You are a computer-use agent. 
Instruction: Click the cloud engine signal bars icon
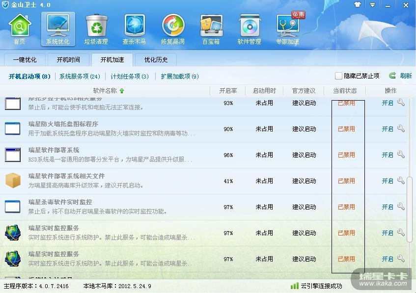(x=295, y=286)
